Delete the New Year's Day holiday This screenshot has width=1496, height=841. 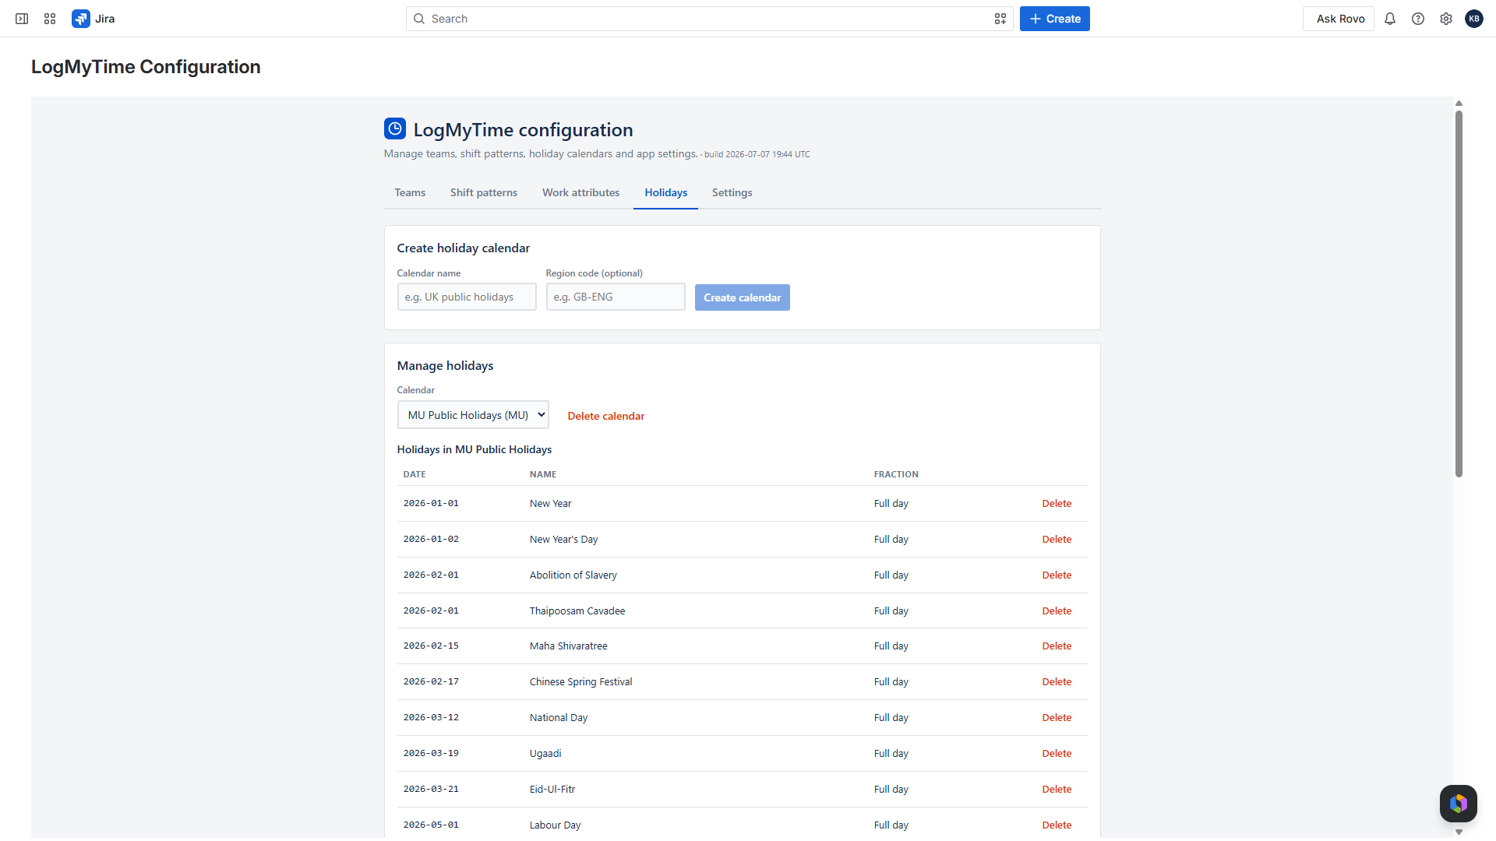click(x=1057, y=540)
